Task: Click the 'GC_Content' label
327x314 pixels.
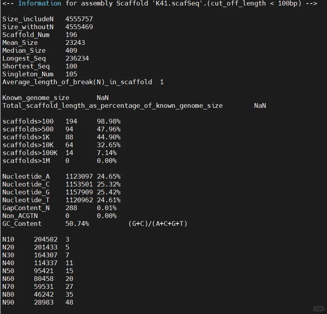Action: pos(22,224)
